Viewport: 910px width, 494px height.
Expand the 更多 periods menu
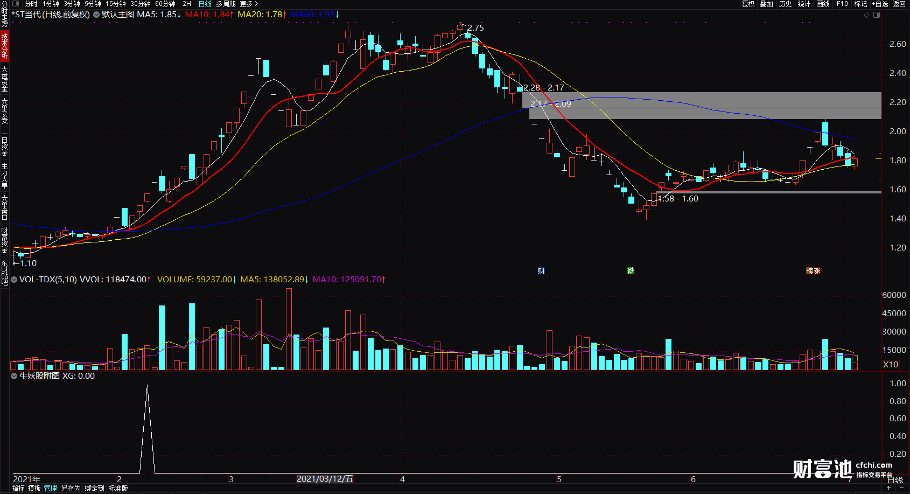click(x=249, y=4)
